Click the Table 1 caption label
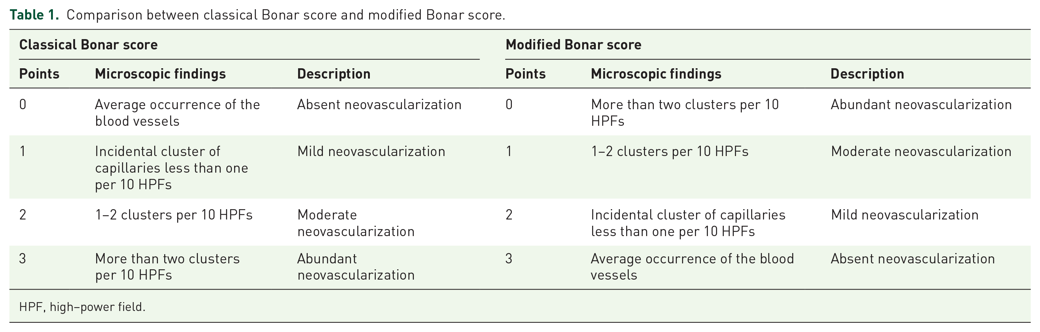 point(34,15)
